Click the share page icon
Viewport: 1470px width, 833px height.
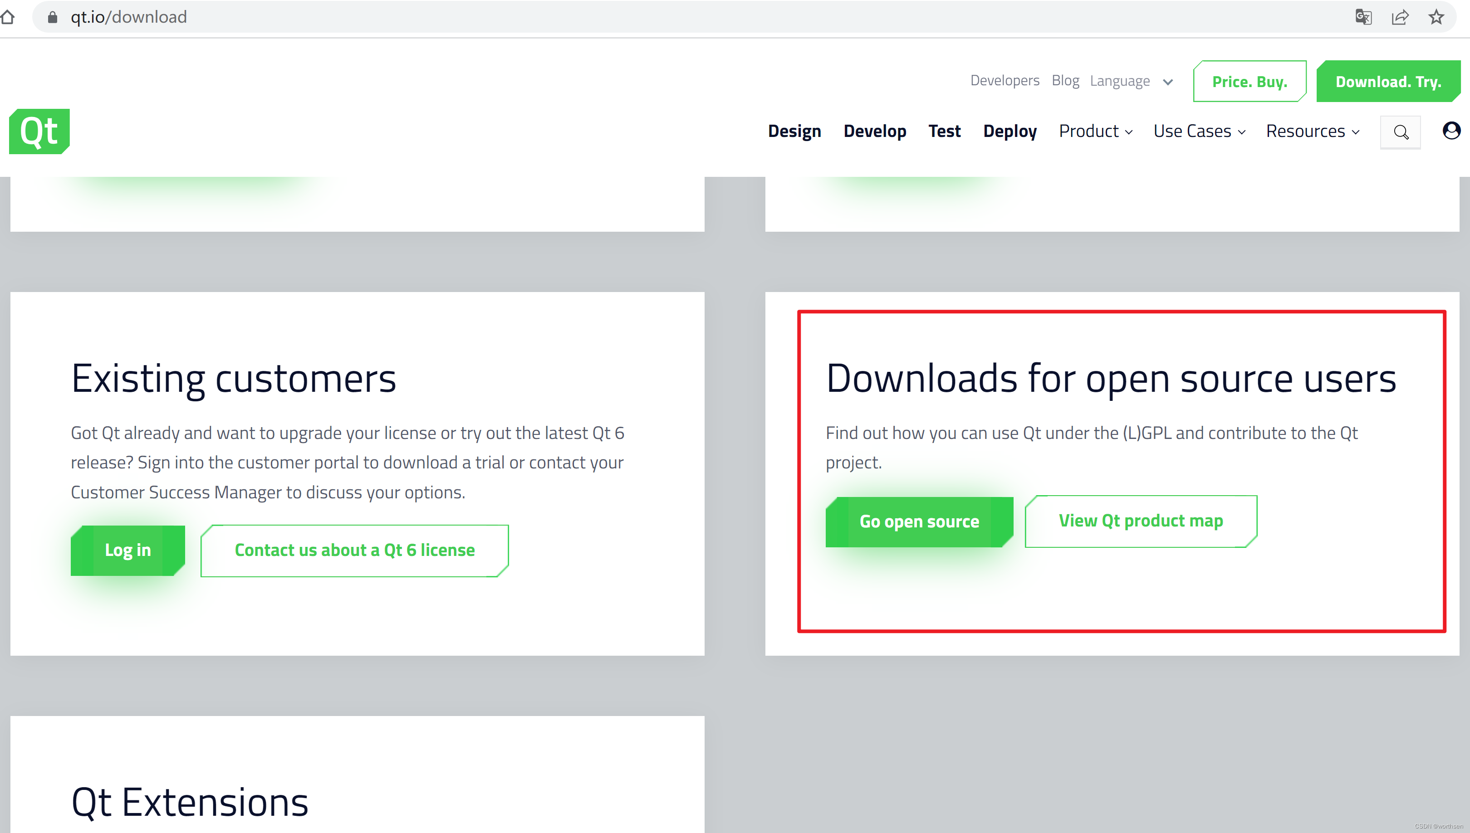point(1400,17)
